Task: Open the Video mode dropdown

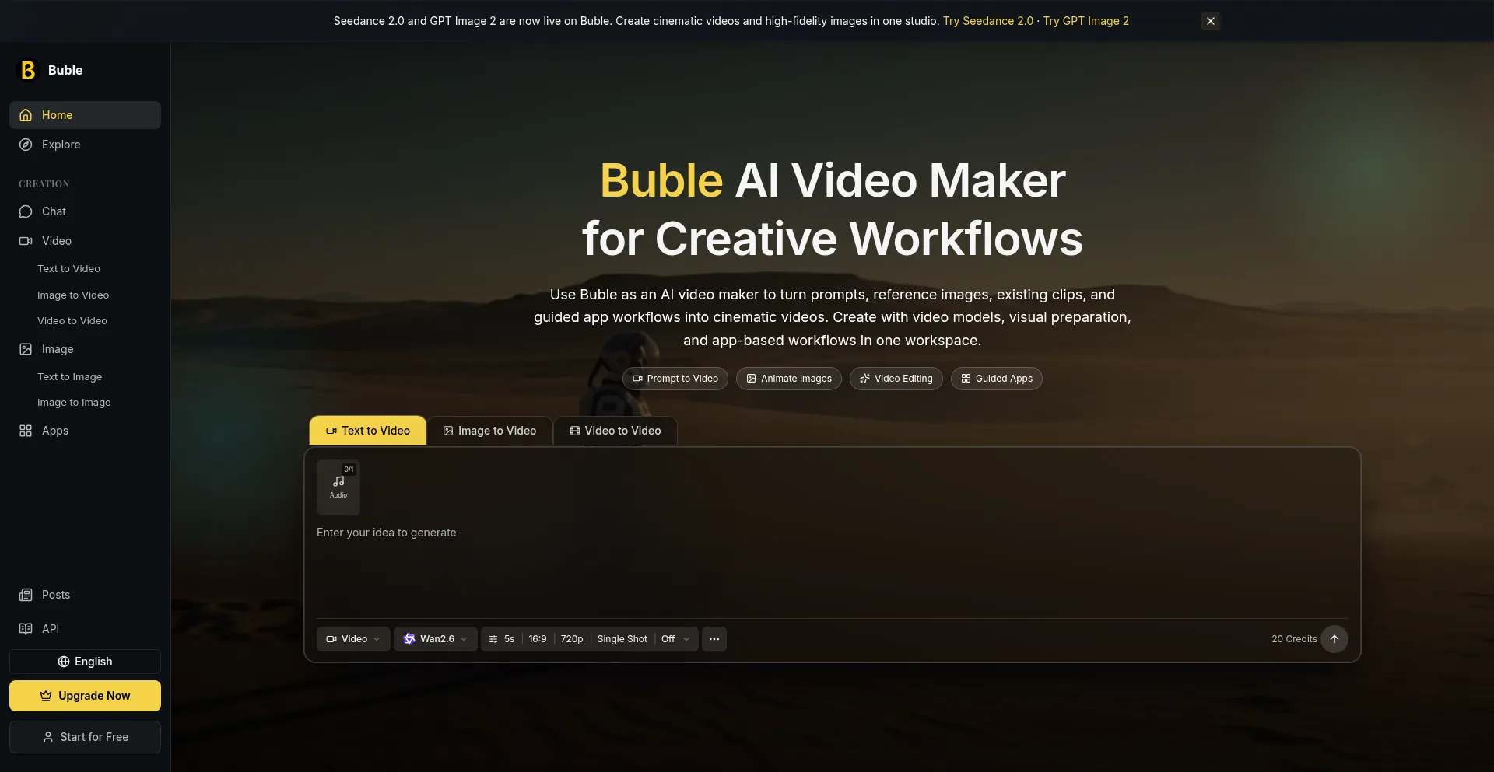Action: coord(353,639)
